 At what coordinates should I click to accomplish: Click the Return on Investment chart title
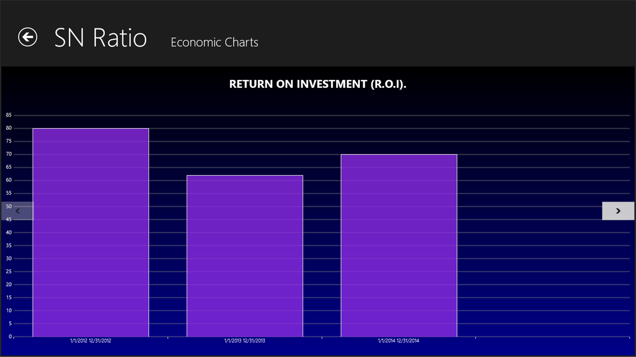(x=318, y=84)
